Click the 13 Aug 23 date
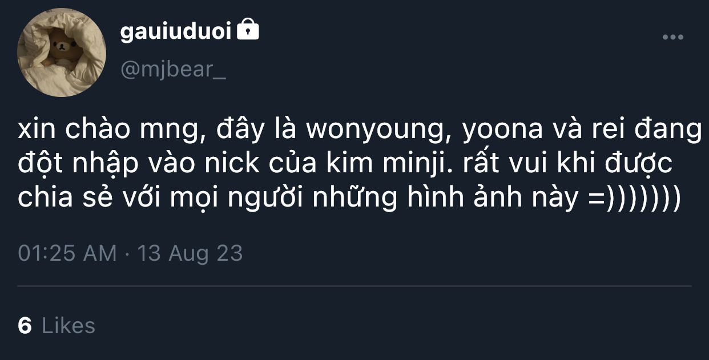The width and height of the screenshot is (709, 360). click(190, 253)
